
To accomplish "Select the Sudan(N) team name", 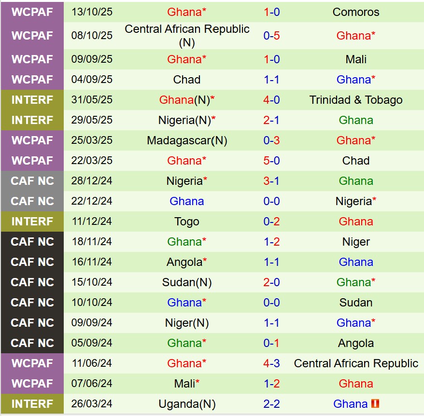I will pos(187,282).
